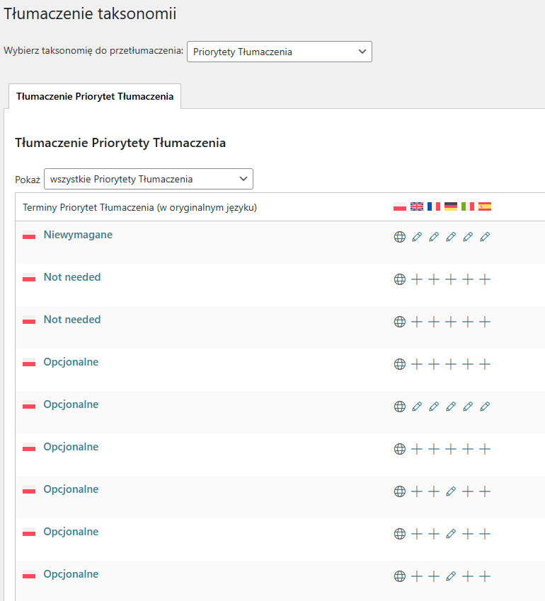The image size is (545, 601).
Task: Click globe icon in first Opcjonalne row
Action: click(400, 364)
